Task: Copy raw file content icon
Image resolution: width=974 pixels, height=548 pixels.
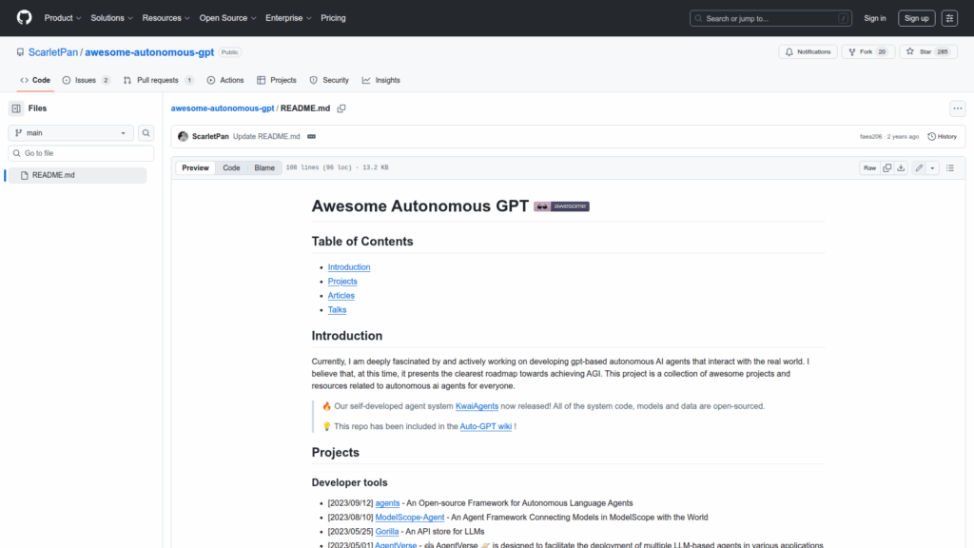Action: (x=886, y=167)
